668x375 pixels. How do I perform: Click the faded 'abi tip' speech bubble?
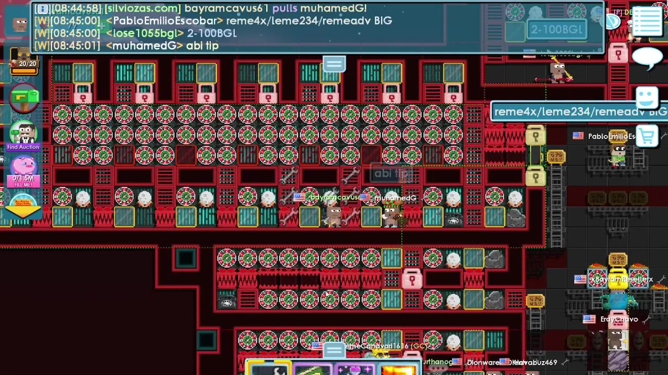click(391, 173)
